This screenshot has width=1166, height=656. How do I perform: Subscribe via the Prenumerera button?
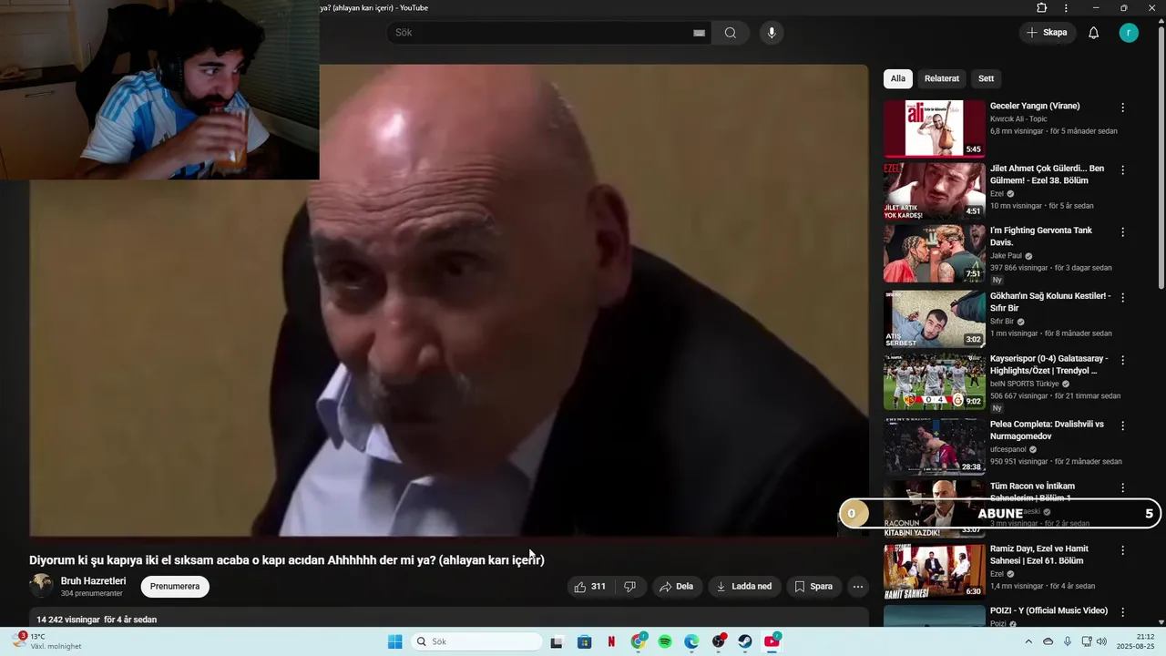tap(175, 587)
